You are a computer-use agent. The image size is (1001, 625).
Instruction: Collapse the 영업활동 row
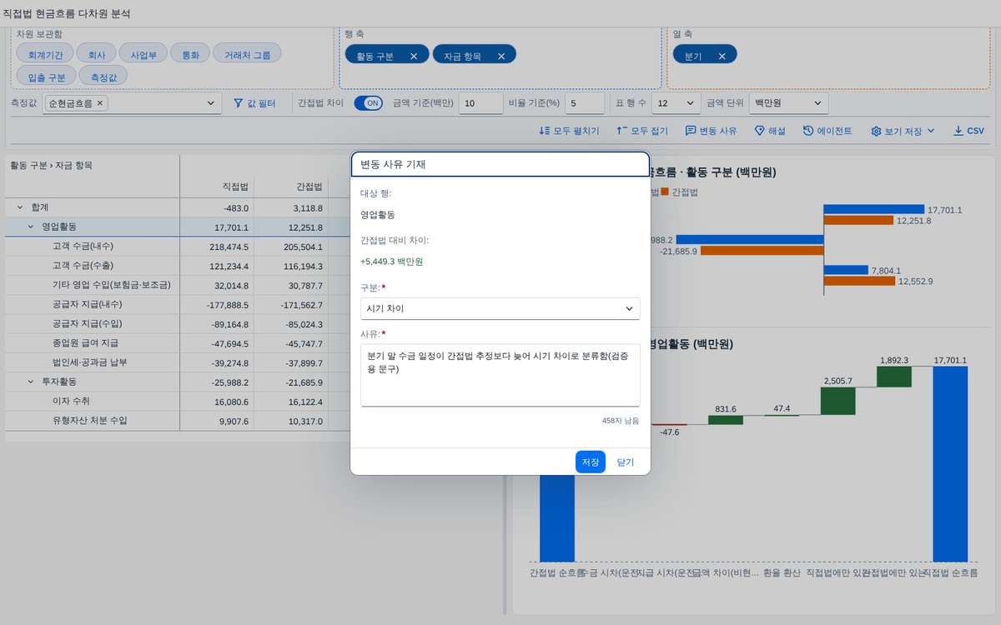[x=31, y=226]
